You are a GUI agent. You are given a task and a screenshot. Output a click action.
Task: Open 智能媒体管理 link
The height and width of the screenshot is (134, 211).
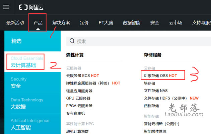coord(155,131)
